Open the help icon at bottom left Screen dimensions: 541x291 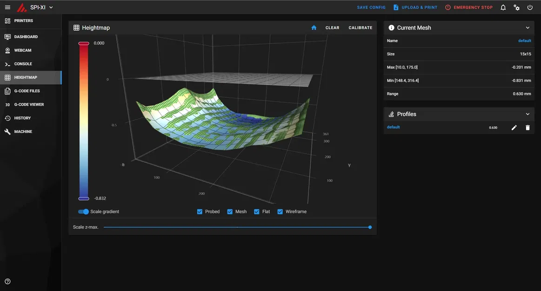point(8,281)
